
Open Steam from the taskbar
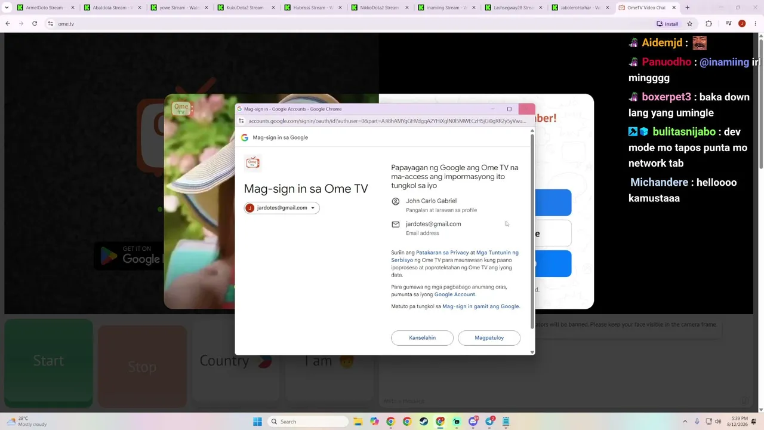coord(423,422)
